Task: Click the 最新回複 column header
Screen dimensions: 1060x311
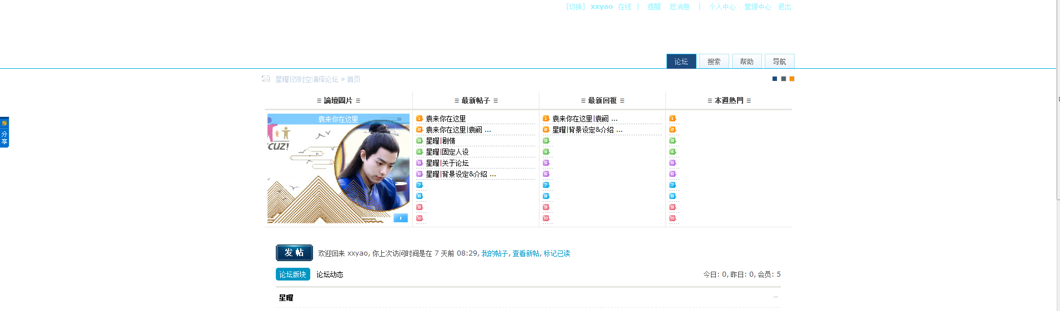Action: coord(603,100)
